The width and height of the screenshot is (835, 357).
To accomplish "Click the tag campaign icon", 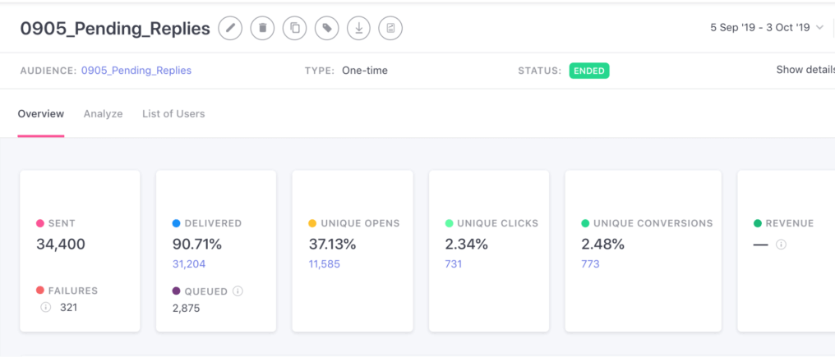I will tap(326, 29).
